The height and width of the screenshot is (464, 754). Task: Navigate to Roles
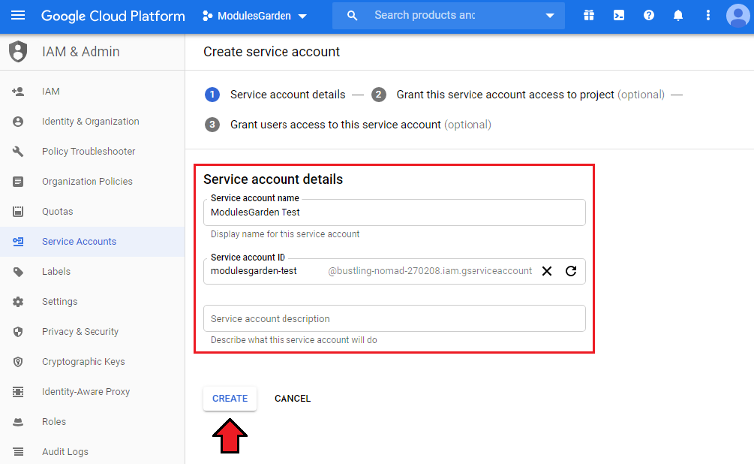click(54, 422)
